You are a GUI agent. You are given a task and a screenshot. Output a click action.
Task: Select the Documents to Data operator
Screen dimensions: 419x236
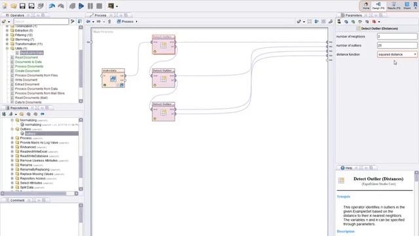pyautogui.click(x=28, y=62)
